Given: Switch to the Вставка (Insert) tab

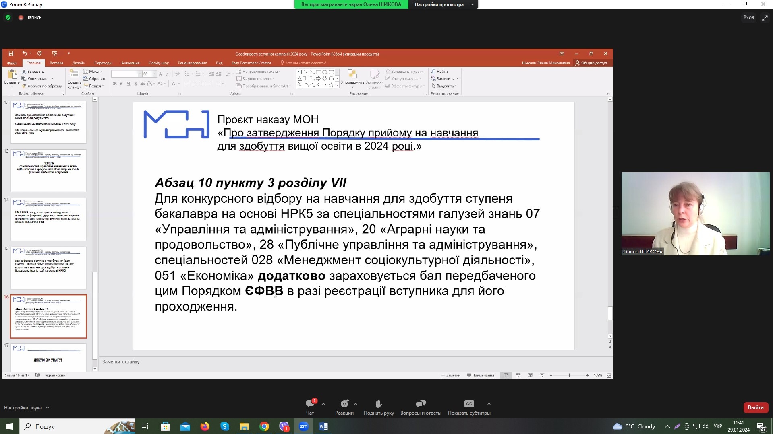Looking at the screenshot, I should tap(56, 63).
